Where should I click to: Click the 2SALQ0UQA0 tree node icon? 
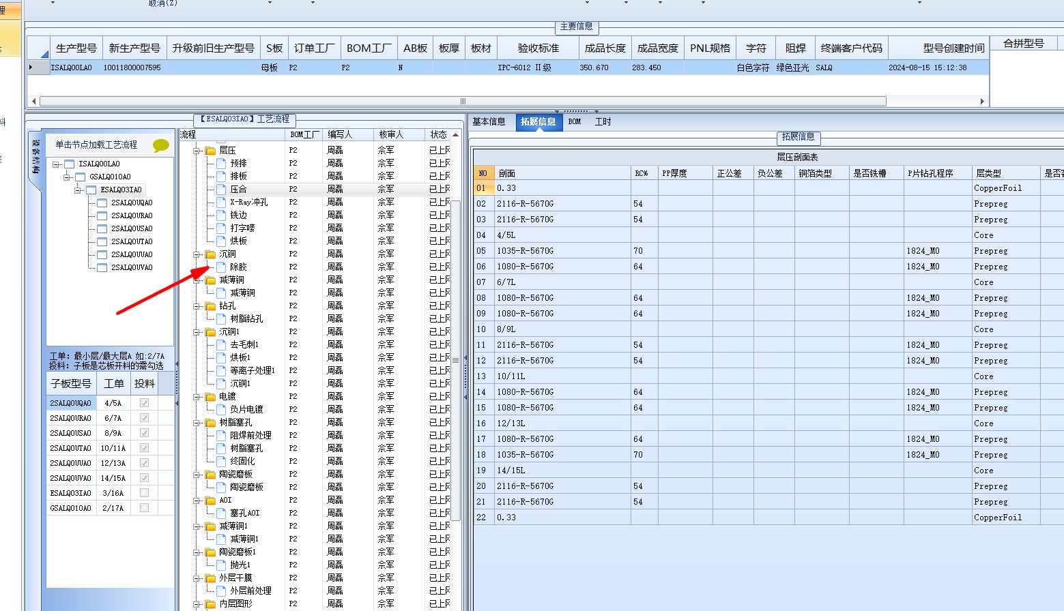pyautogui.click(x=102, y=203)
